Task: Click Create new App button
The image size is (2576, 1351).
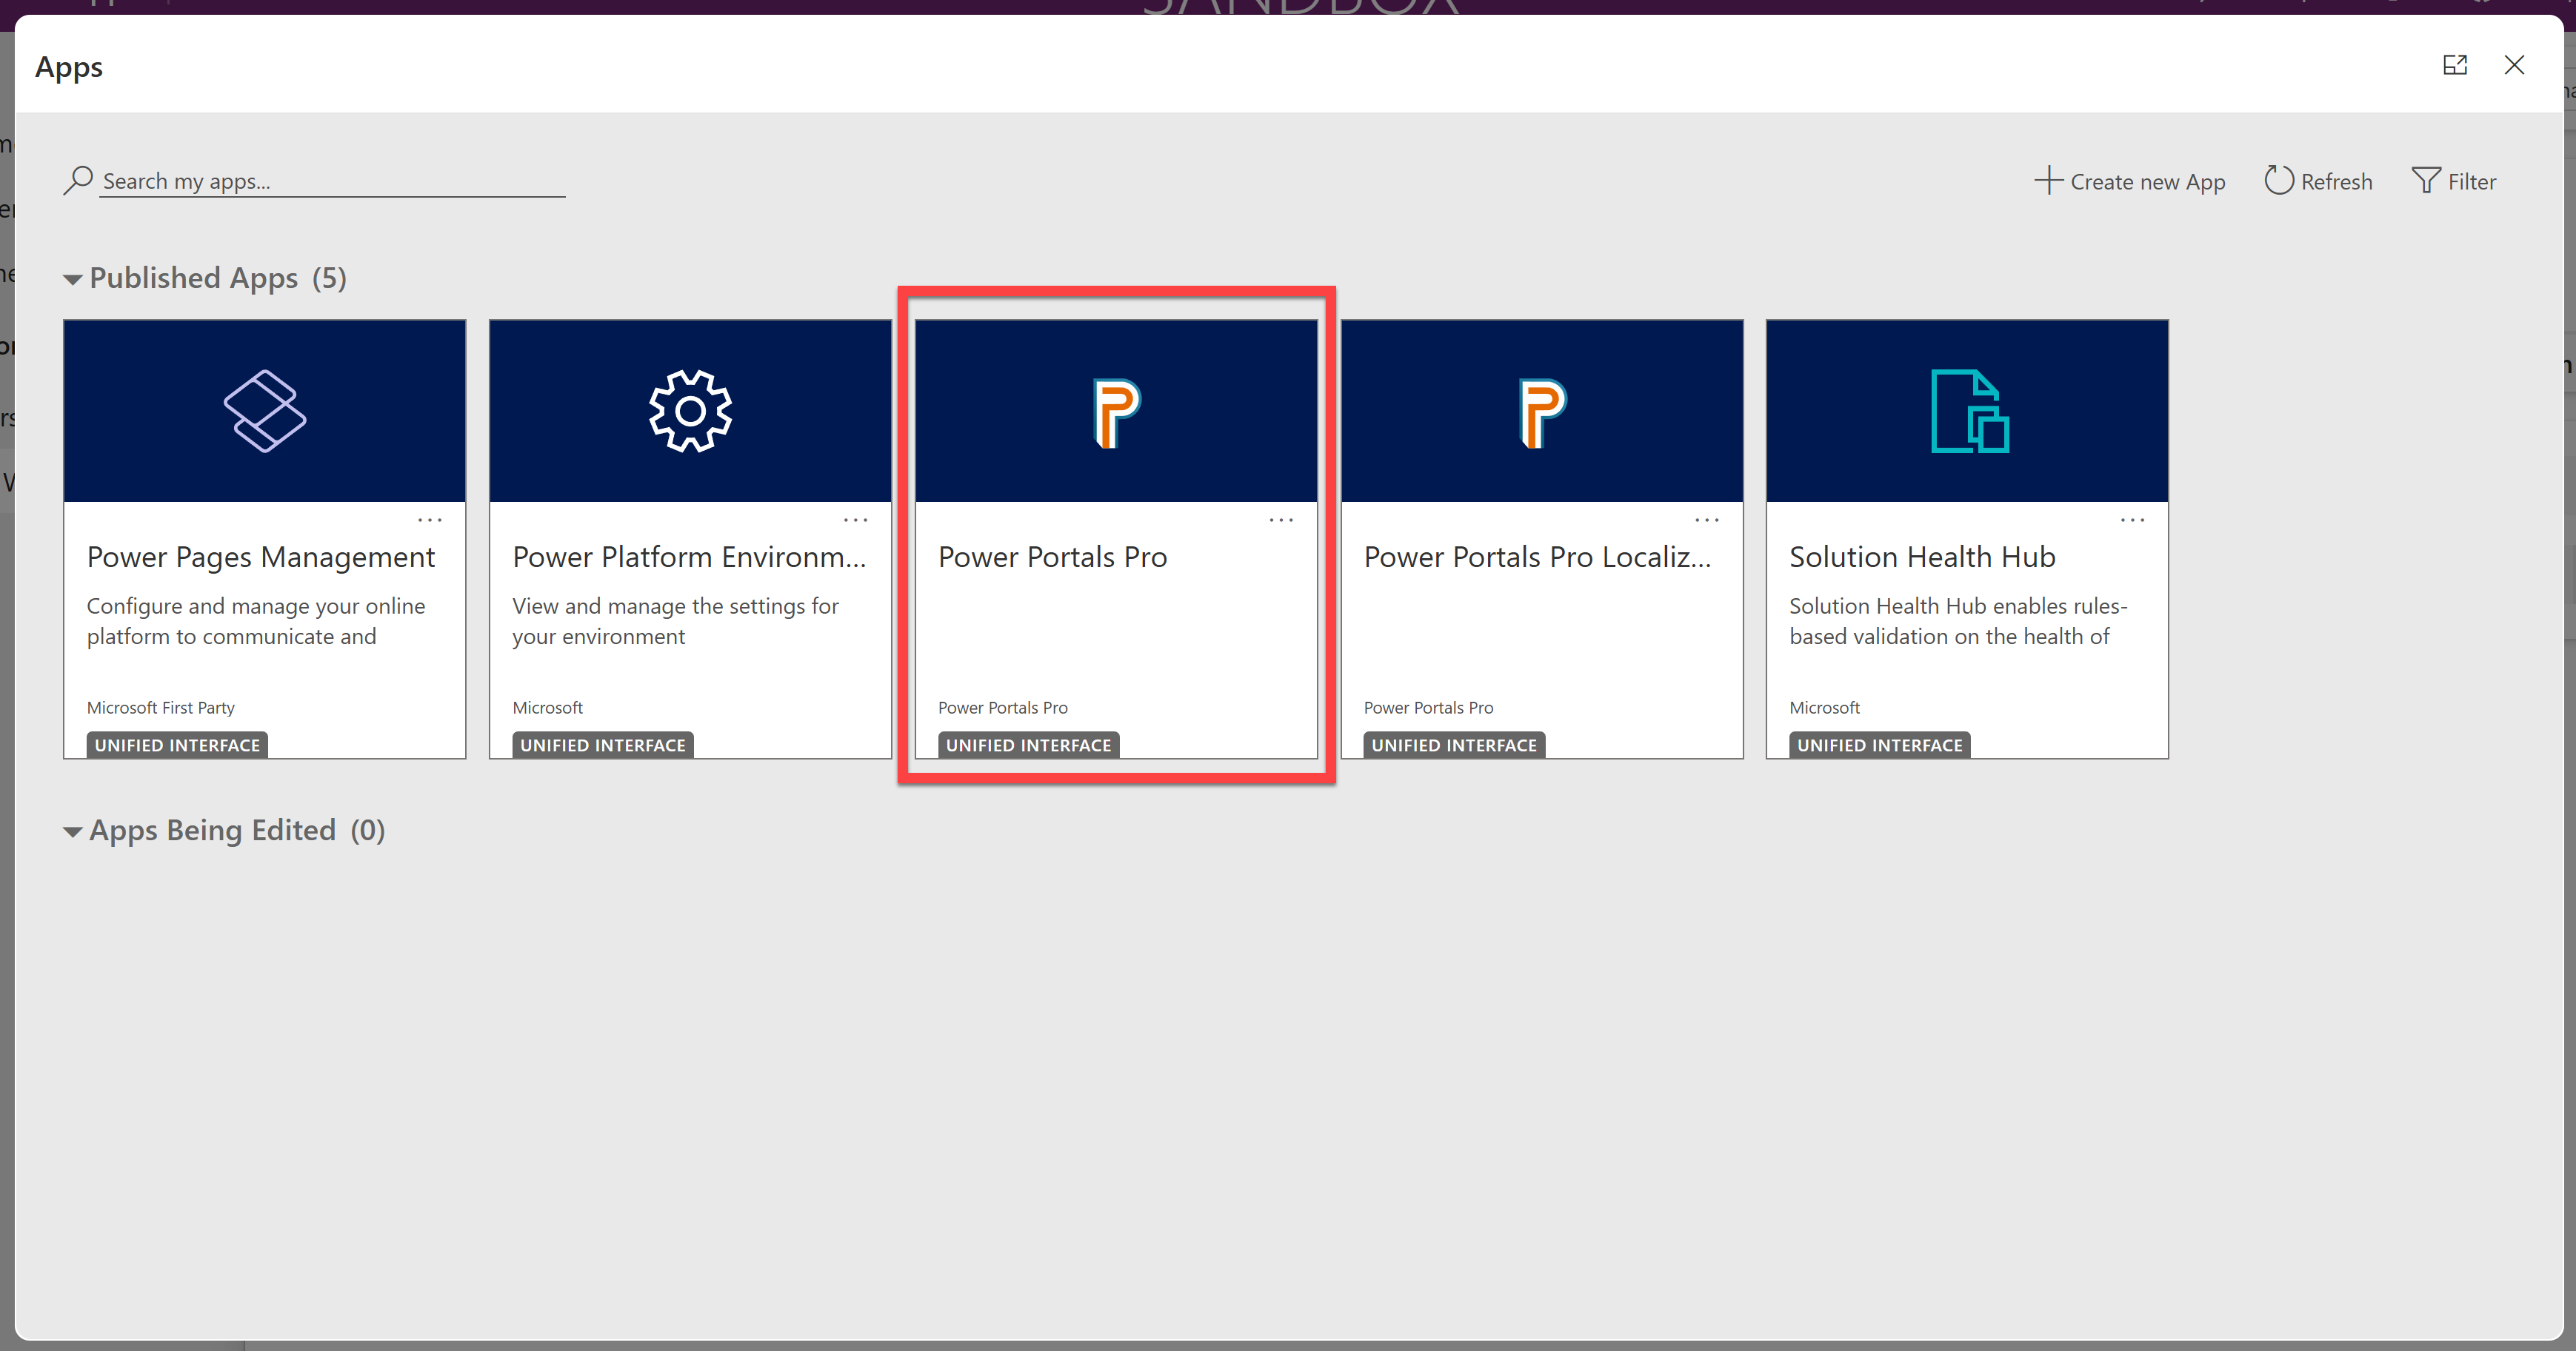Action: (2130, 181)
